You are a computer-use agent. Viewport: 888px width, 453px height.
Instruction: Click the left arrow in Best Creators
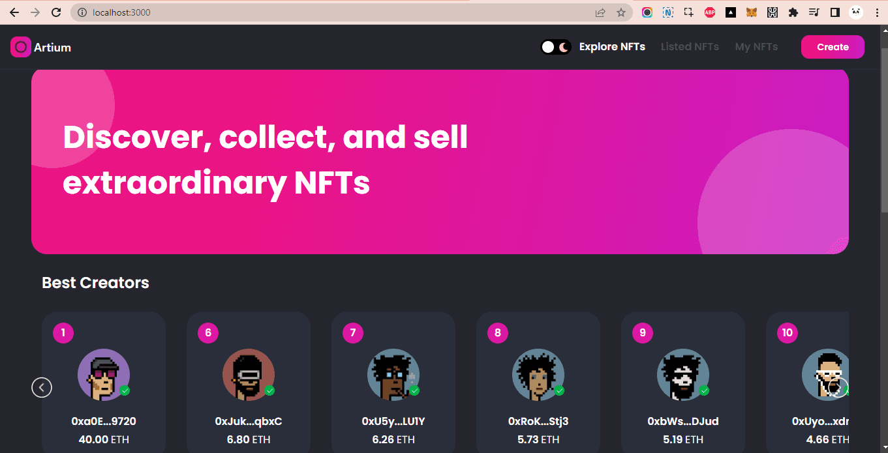click(42, 387)
